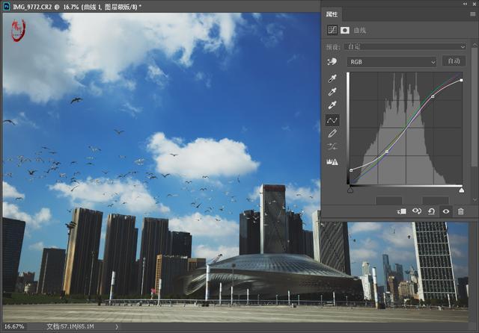
Task: Select the gray point eyedropper
Action: [333, 92]
